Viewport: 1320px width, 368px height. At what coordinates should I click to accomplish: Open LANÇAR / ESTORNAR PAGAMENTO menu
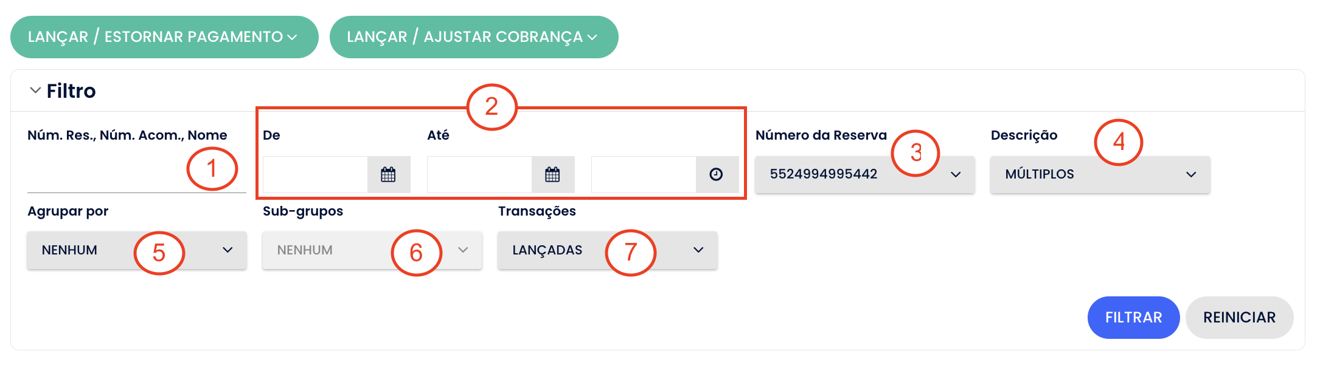tap(164, 37)
